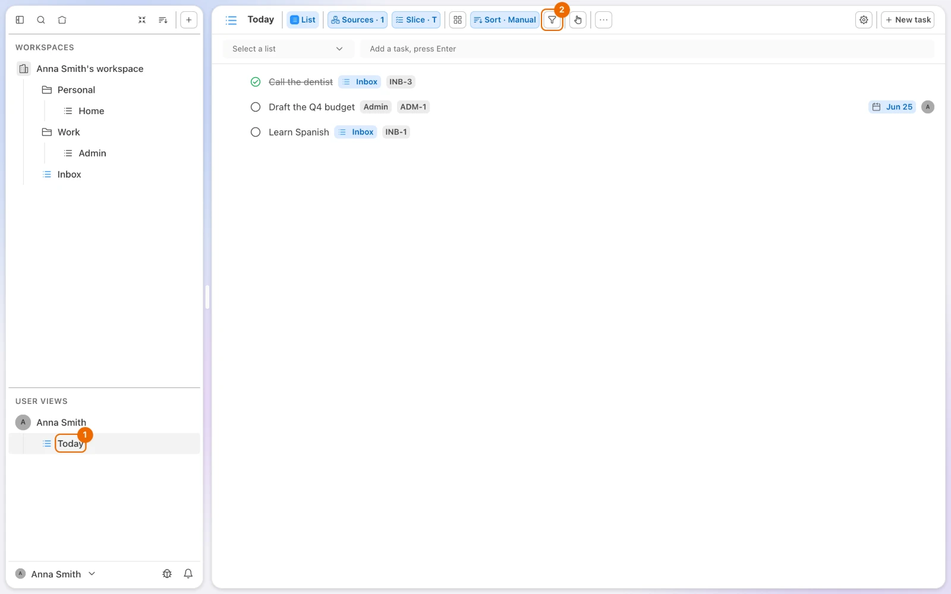The image size is (951, 594).
Task: Open the grid layout icon
Action: click(x=458, y=20)
